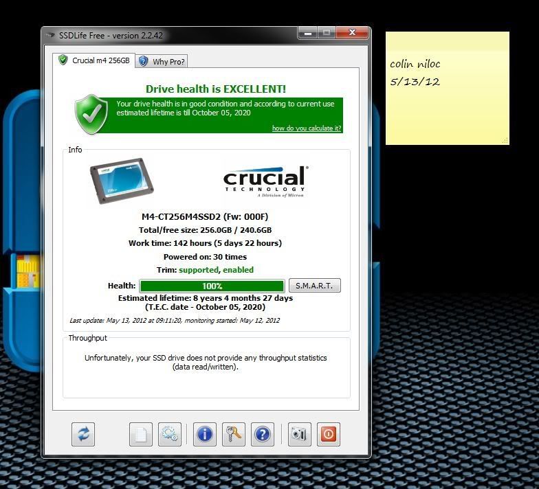Image resolution: width=539 pixels, height=489 pixels.
Task: Click the 'Powered on: 30 times' text
Action: (x=205, y=257)
